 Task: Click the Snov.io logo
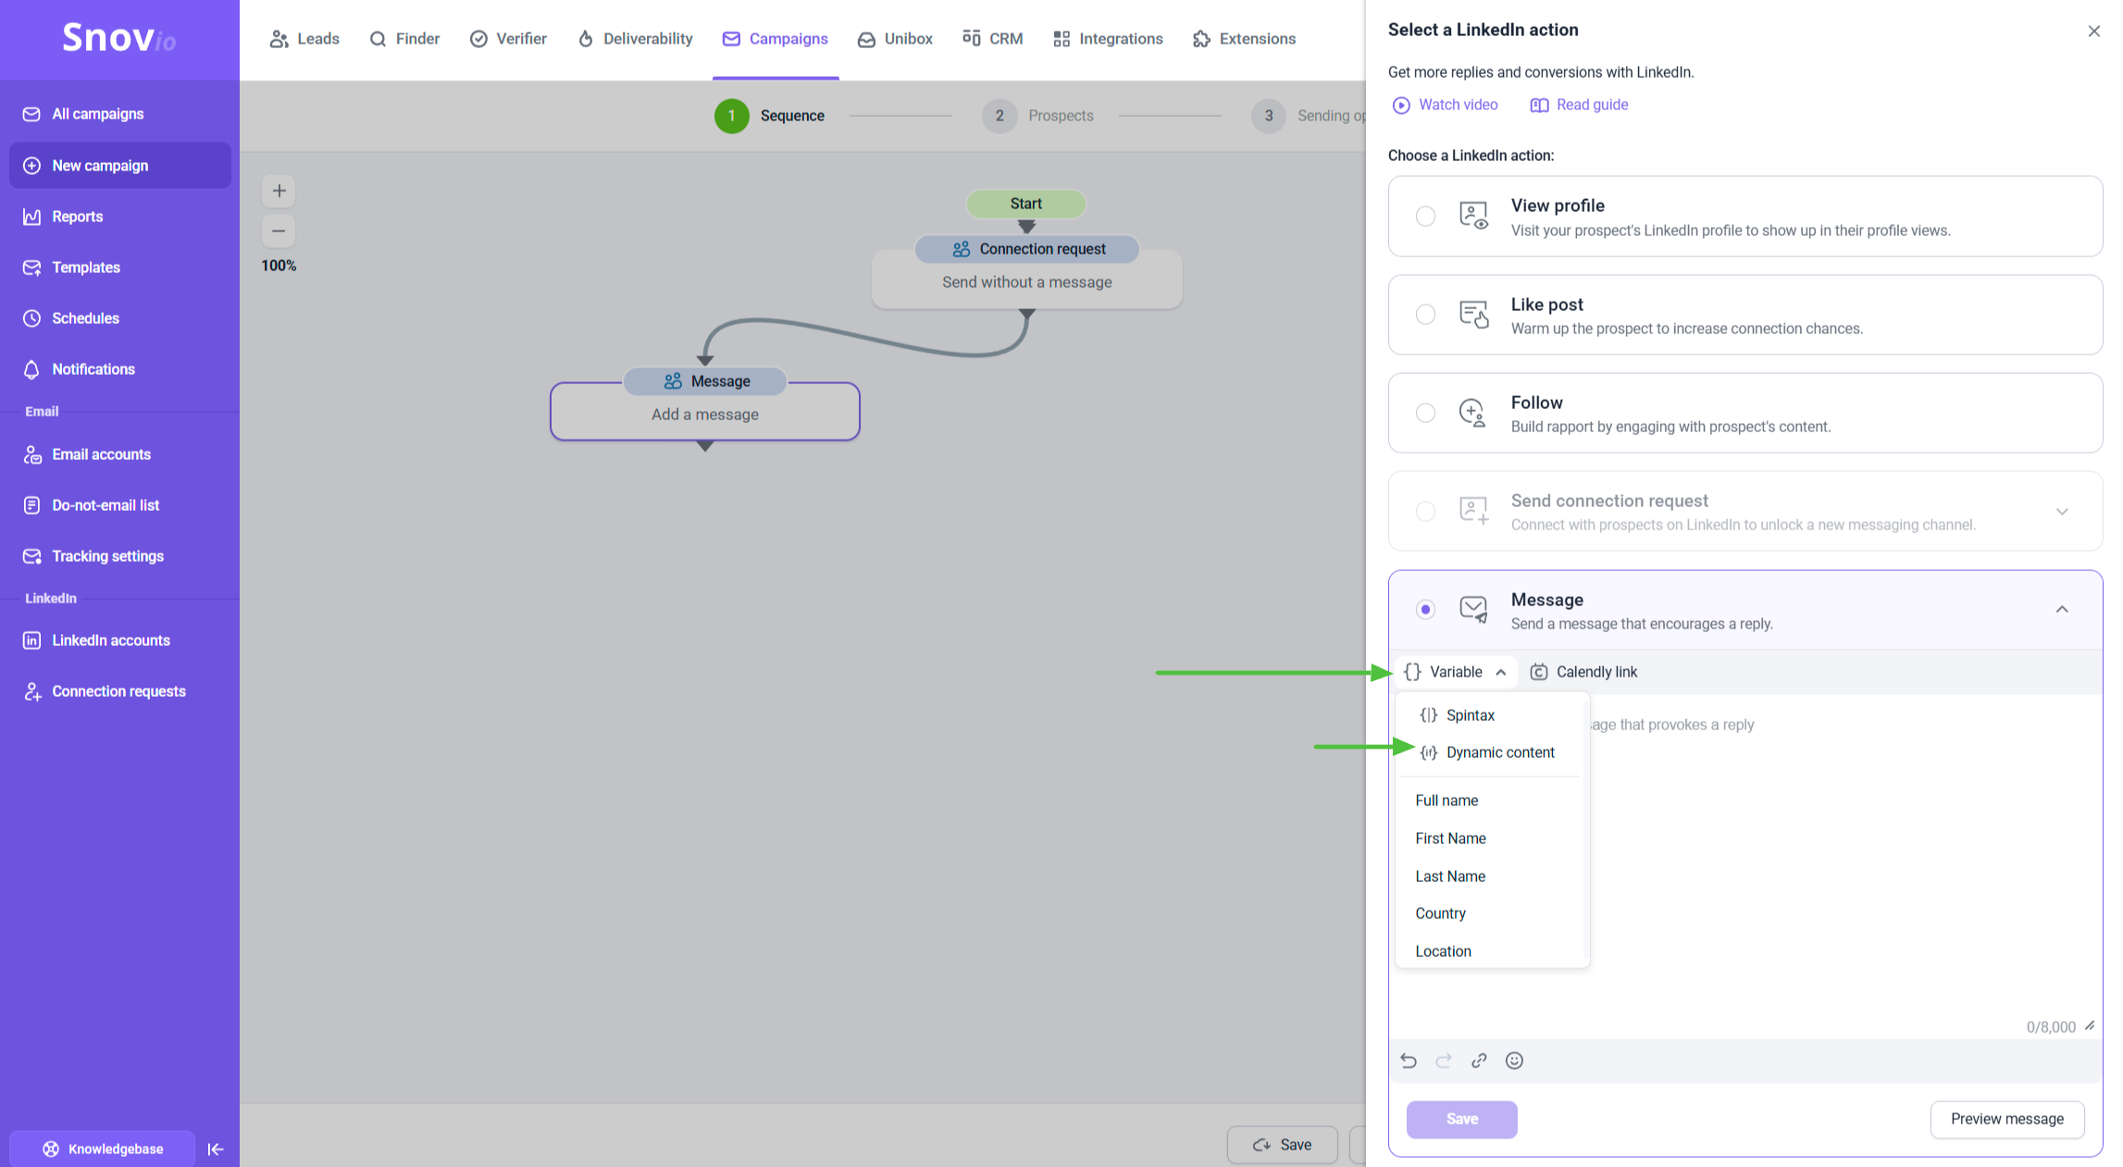[x=118, y=38]
